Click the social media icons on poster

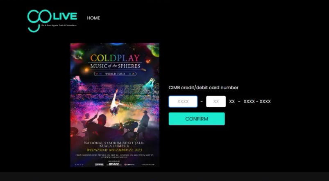[x=79, y=165]
